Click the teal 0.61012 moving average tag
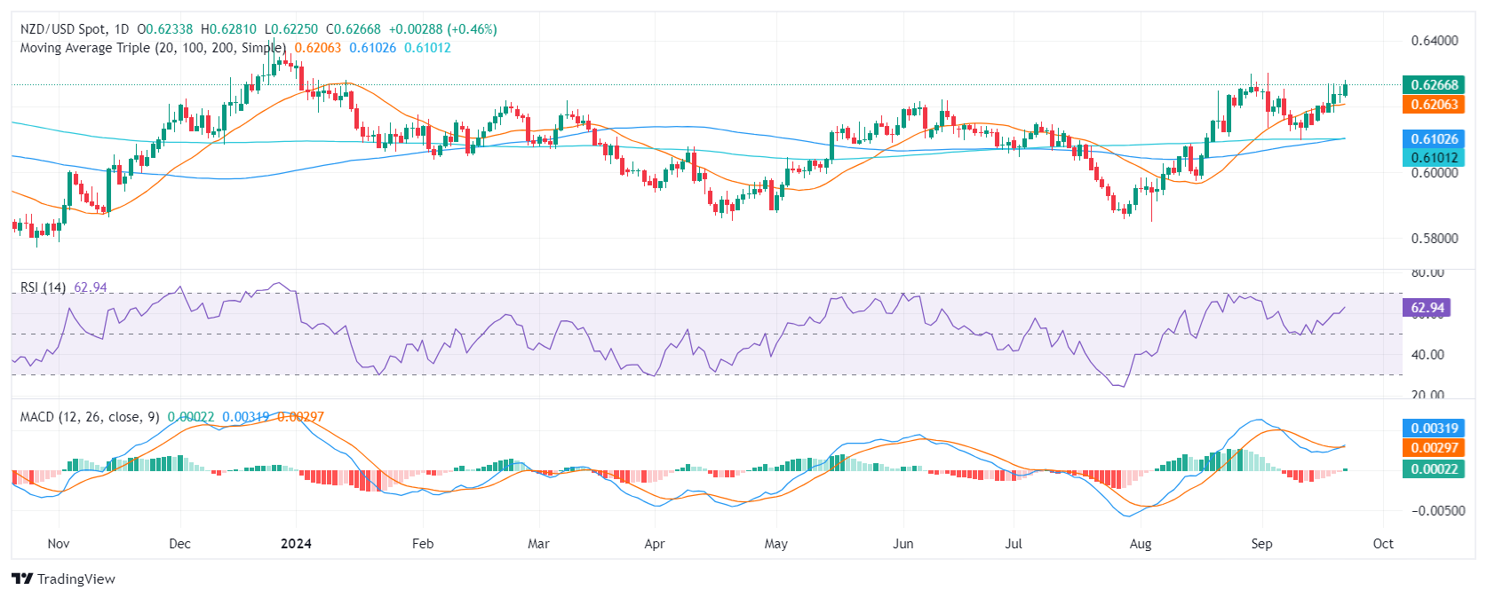Screen dimensions: 1487x598 coord(1434,157)
